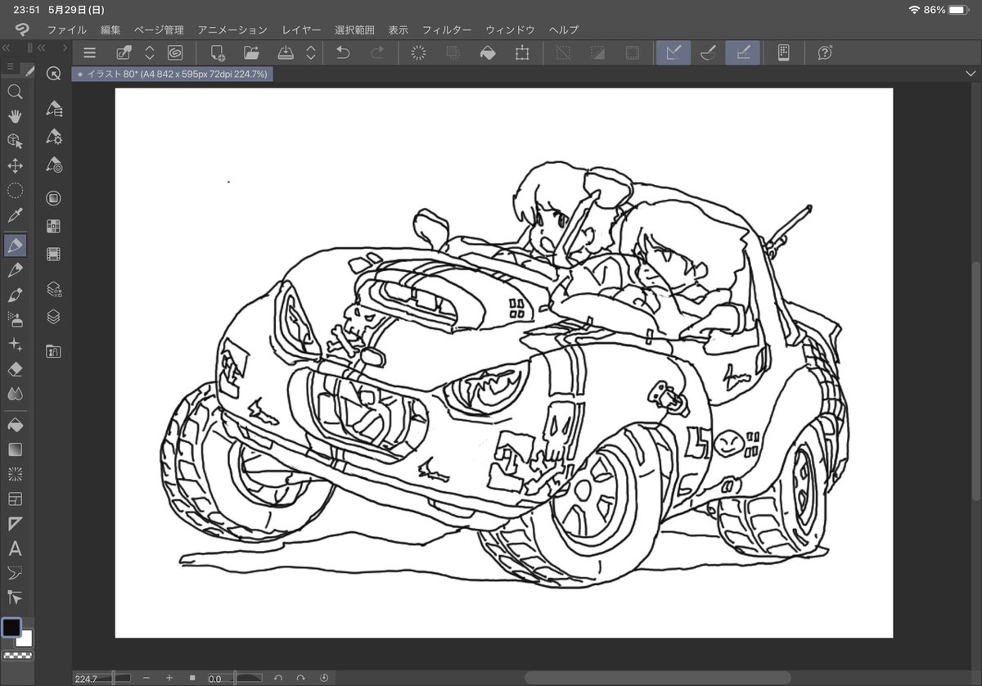Pick the Eyedropper tool

(15, 216)
